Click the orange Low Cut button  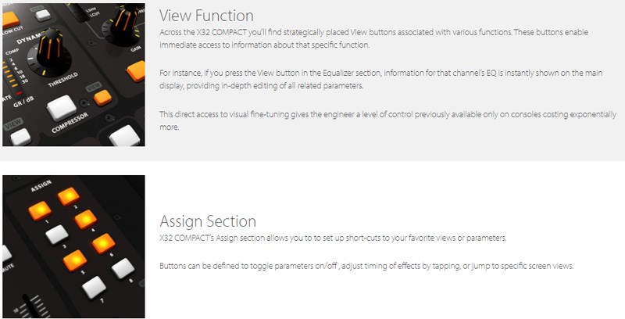10,19
